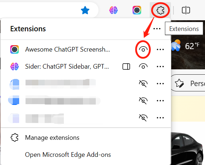This screenshot has width=205, height=165.
Task: Hide Awesome ChatGPT Screenshot from toolbar
Action: click(x=143, y=49)
